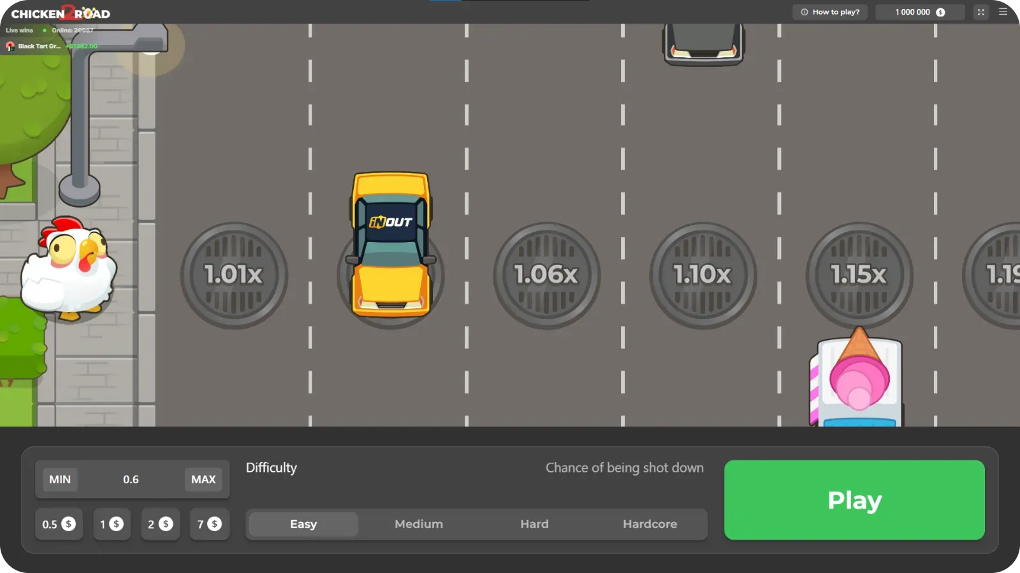Click the Chance of being shot down text
This screenshot has height=573, width=1020.
[624, 468]
